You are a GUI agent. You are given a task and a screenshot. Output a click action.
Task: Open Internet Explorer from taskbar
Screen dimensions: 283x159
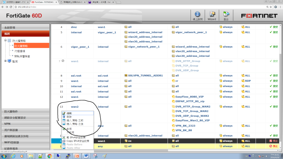[13, 156]
